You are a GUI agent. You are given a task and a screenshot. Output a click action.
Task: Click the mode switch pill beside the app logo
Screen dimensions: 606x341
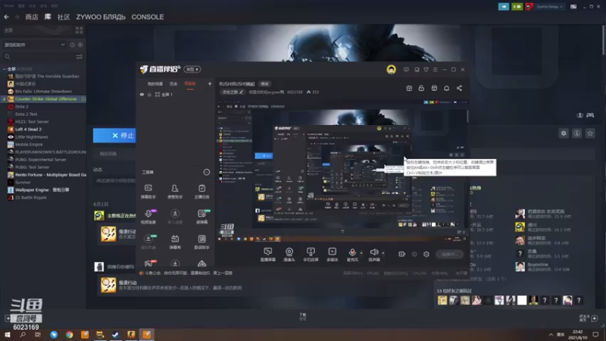pos(192,69)
